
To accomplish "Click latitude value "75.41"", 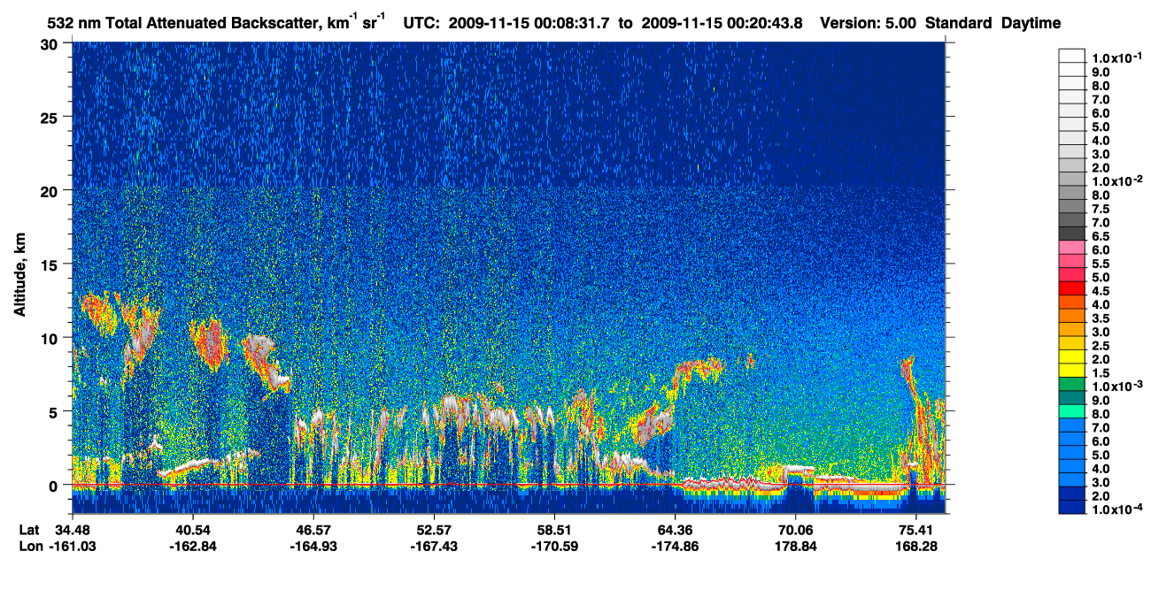I will [915, 530].
